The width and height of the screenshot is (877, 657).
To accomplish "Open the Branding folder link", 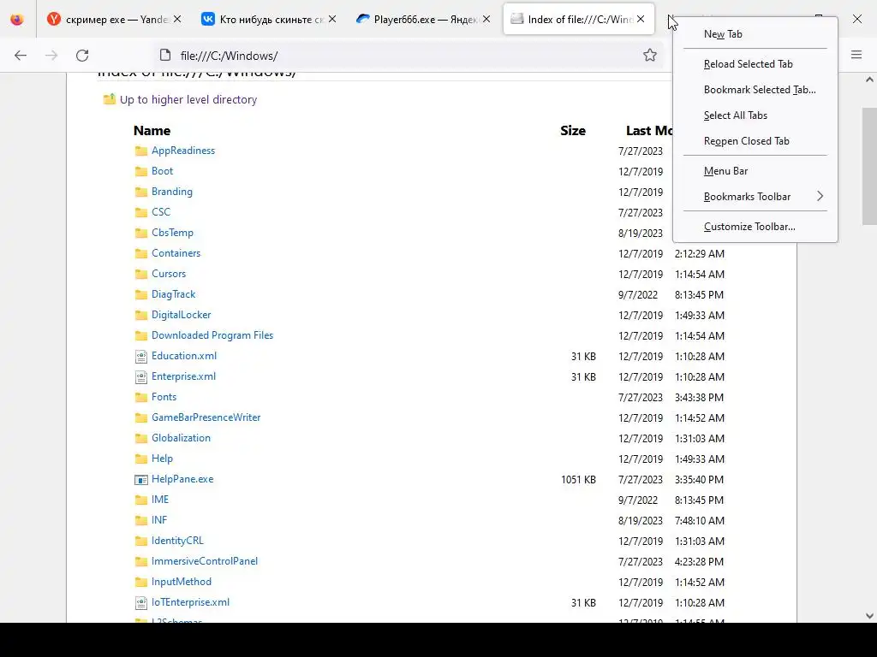I will coord(171,192).
